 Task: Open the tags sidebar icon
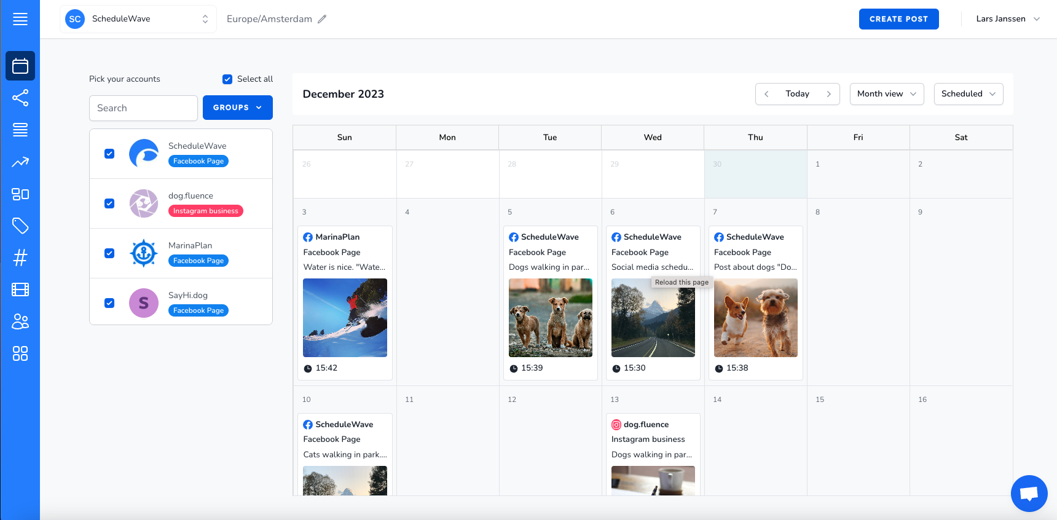[20, 226]
